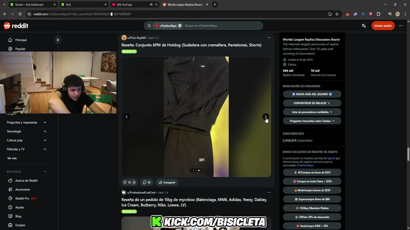Collapse the Recursos section

pyautogui.click(x=27, y=172)
